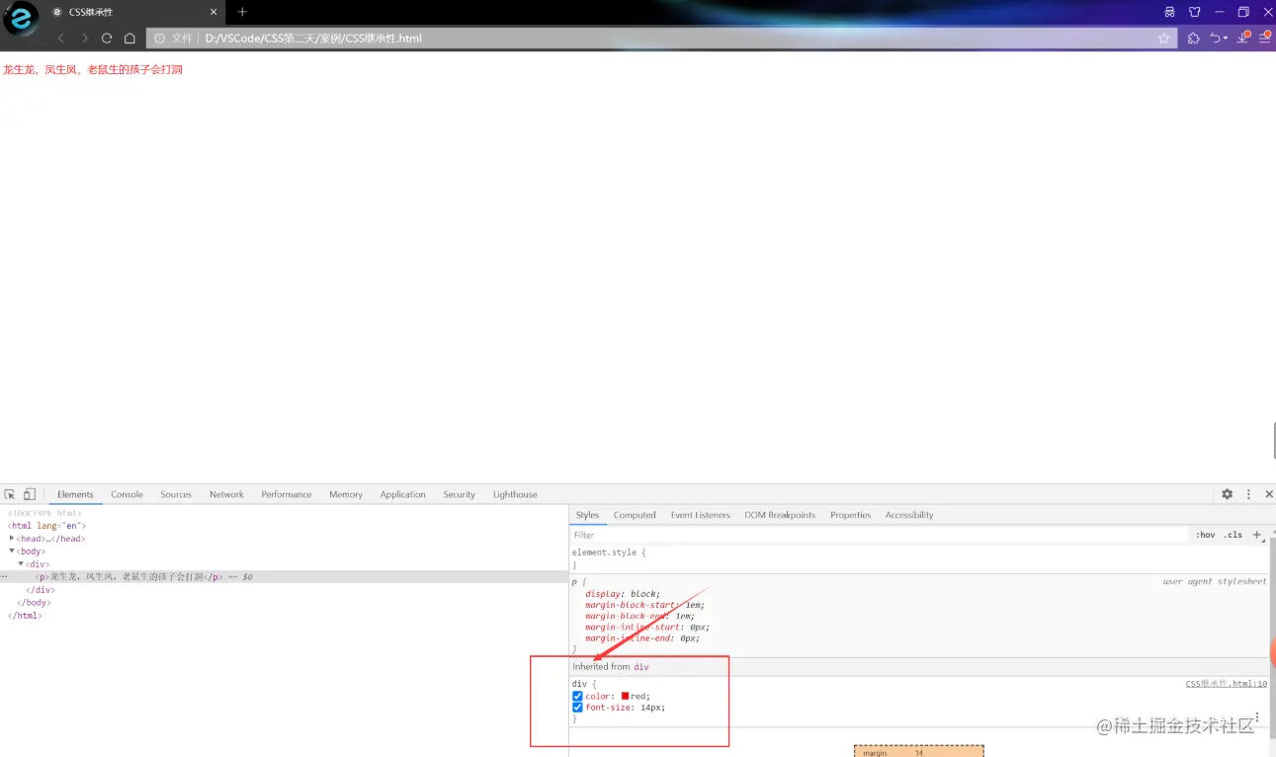Select the Event Listeners sidebar tab

click(700, 515)
